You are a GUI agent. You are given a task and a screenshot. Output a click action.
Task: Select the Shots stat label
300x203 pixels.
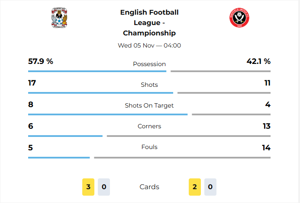149,85
